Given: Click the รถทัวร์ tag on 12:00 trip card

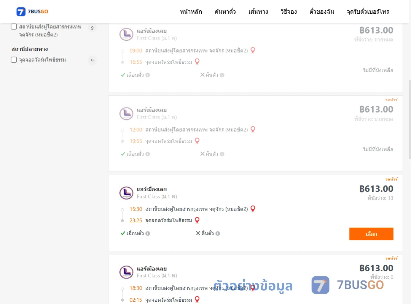Looking at the screenshot, I should click(x=391, y=100).
